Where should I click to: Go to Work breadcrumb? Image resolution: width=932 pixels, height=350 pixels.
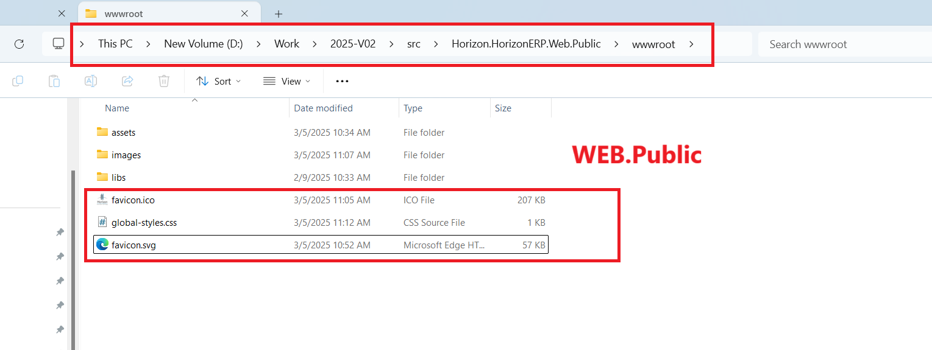coord(286,44)
